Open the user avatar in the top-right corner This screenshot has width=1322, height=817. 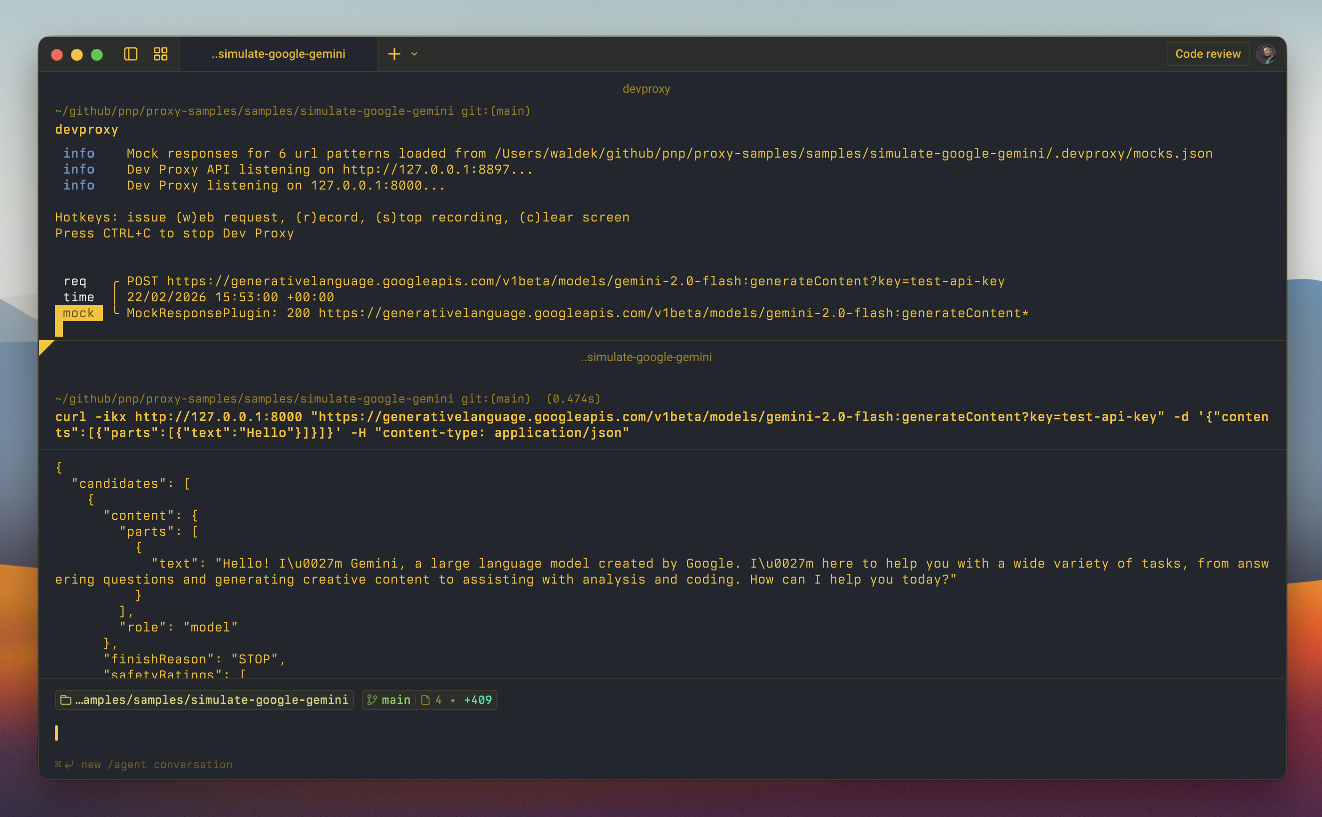click(1268, 53)
